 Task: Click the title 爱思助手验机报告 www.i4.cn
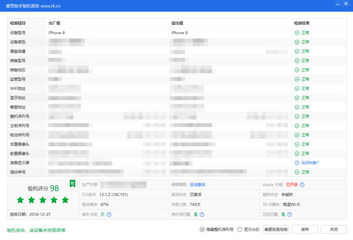point(33,6)
